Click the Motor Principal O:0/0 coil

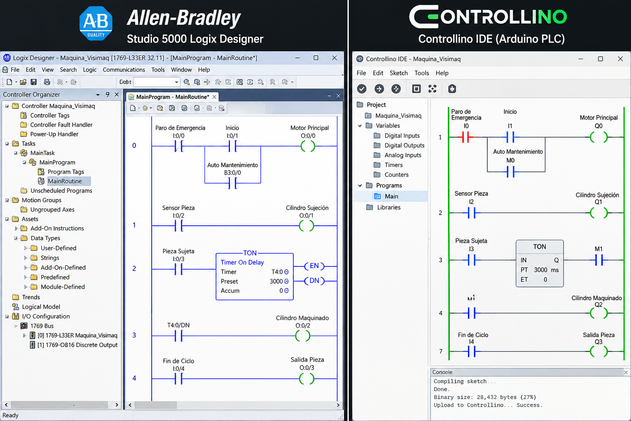click(308, 146)
